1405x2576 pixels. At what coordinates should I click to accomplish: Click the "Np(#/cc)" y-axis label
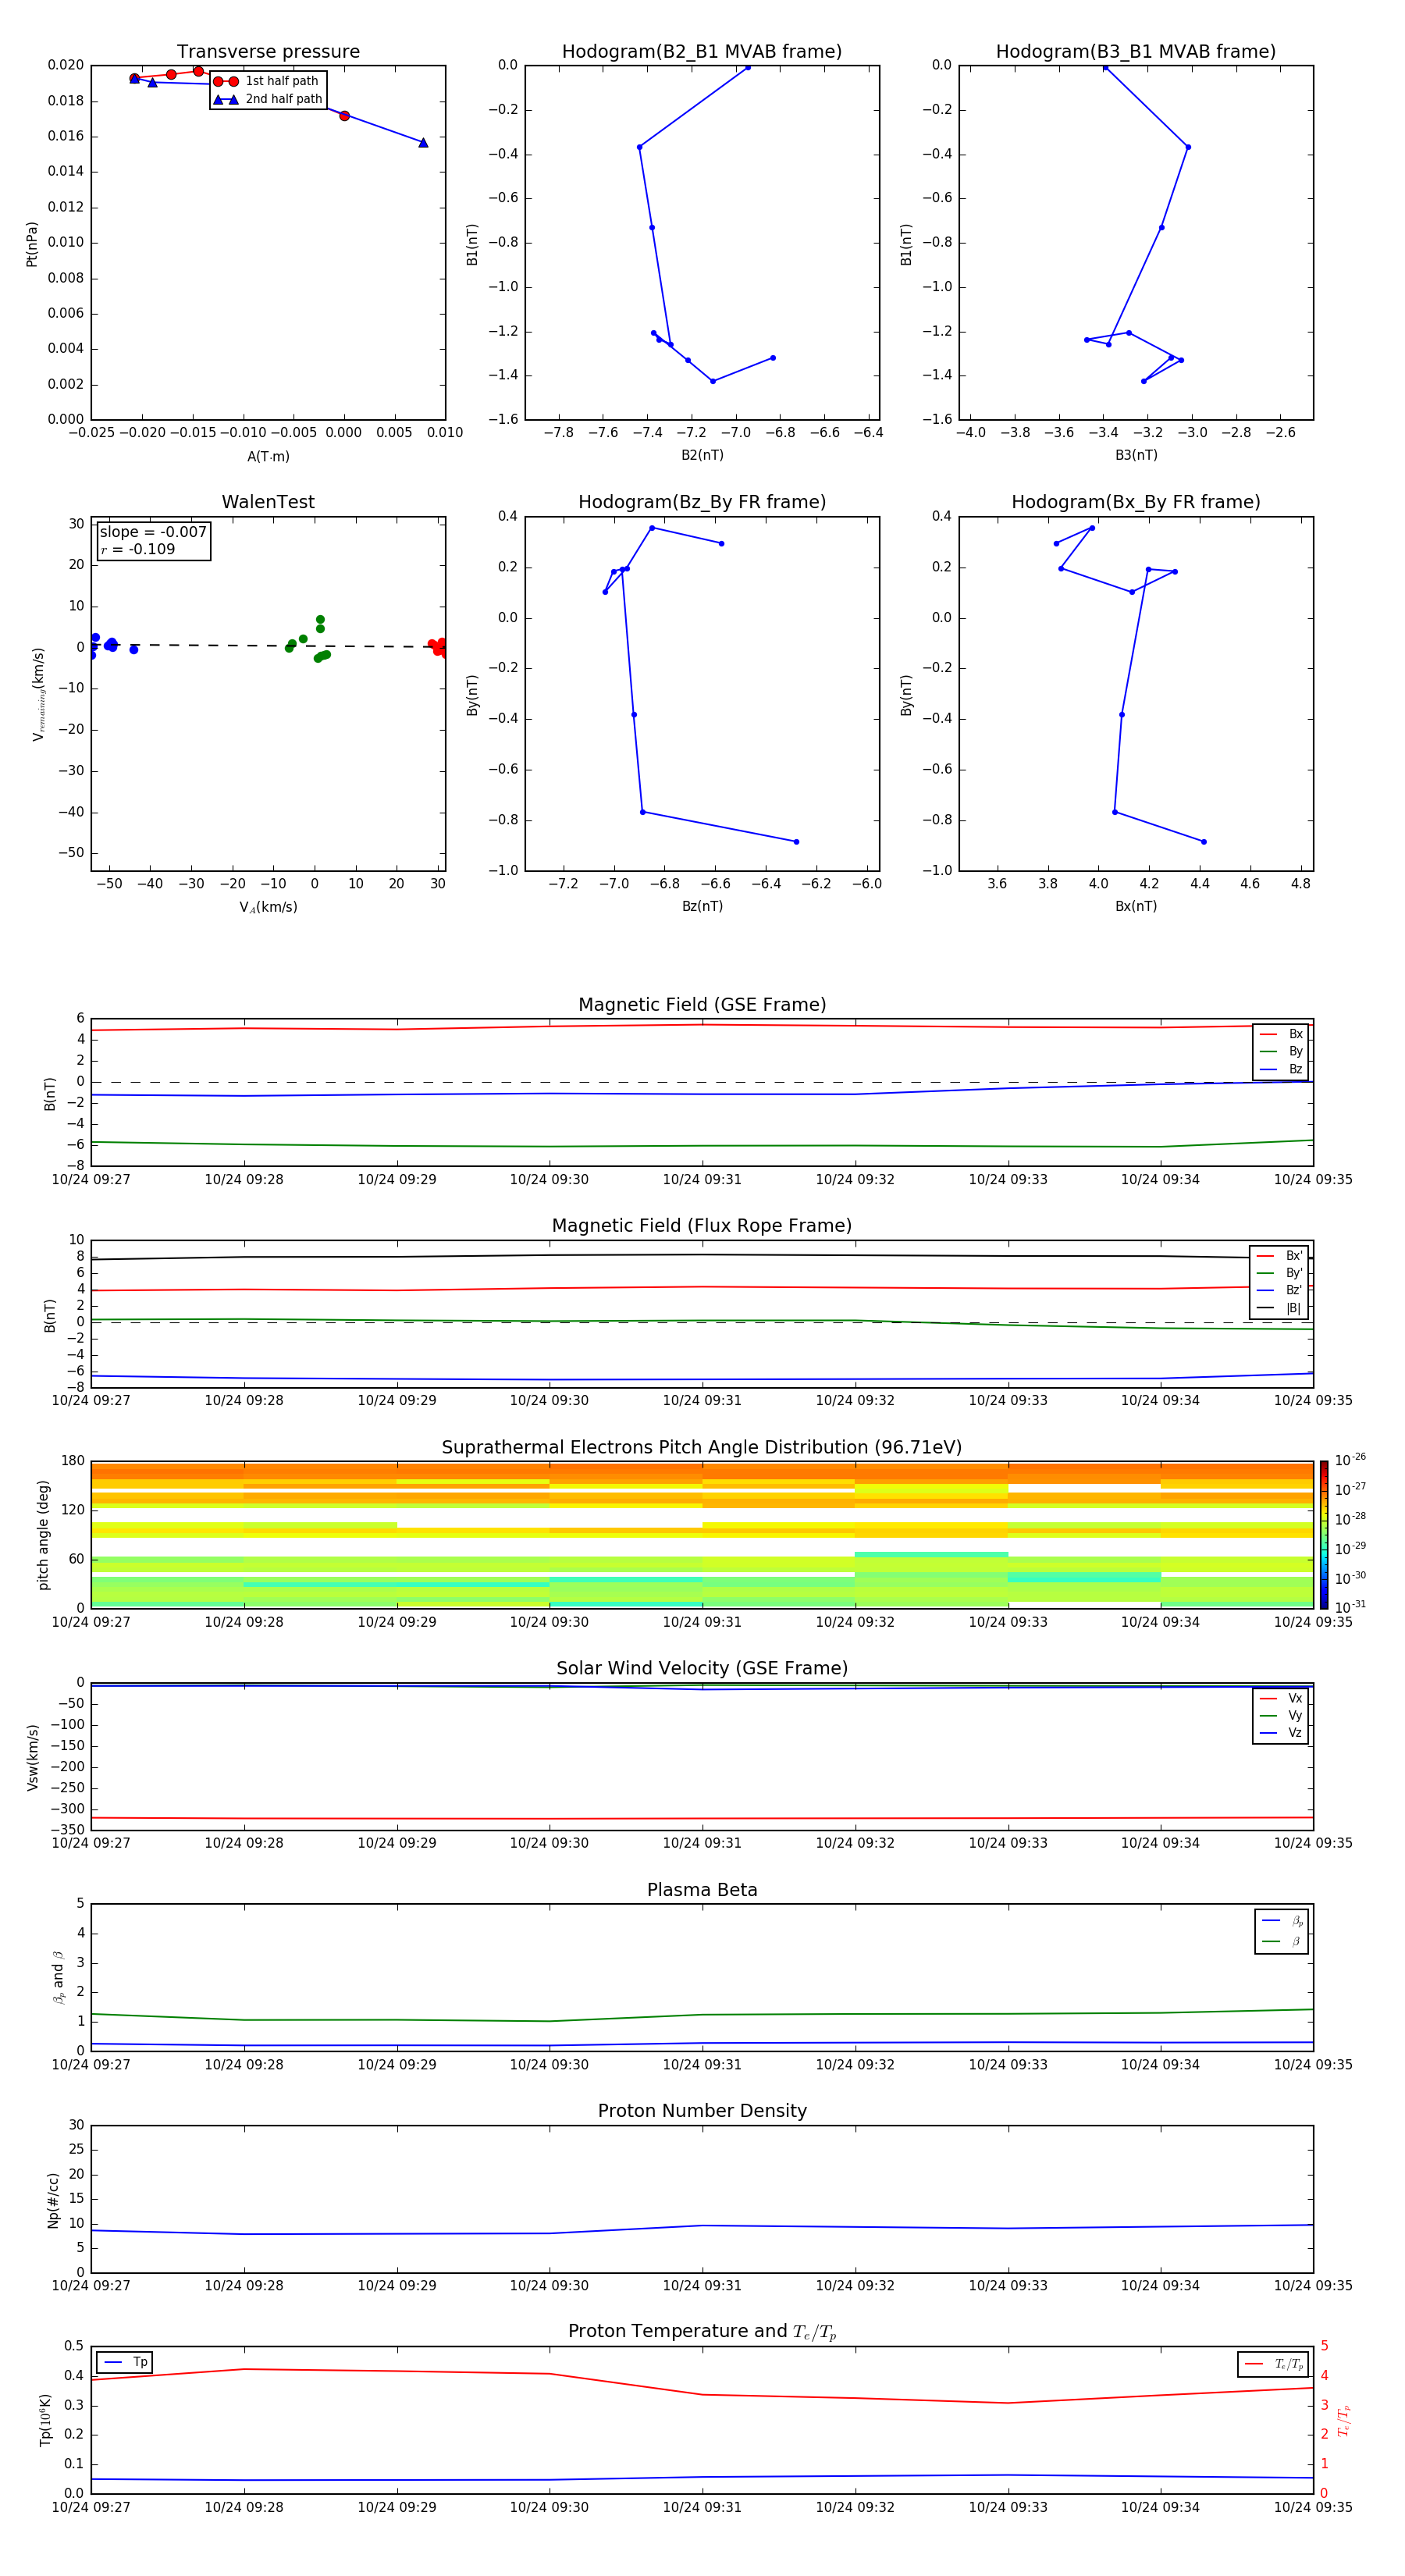click(53, 2200)
